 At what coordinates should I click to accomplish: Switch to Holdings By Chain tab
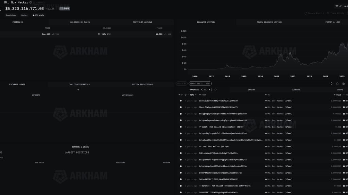pyautogui.click(x=80, y=22)
